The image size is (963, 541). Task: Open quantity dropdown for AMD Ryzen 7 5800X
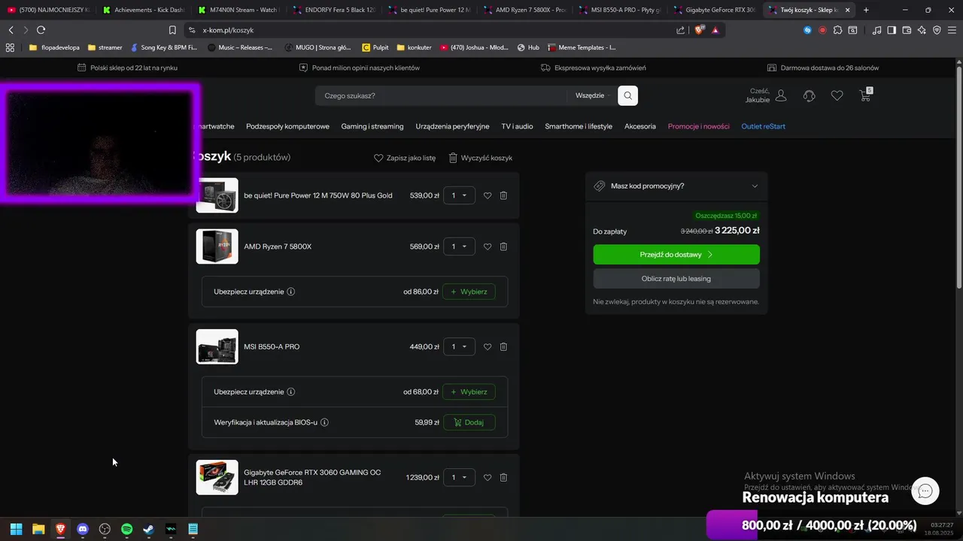[459, 246]
